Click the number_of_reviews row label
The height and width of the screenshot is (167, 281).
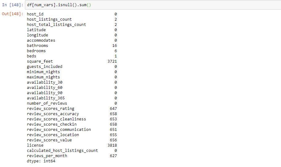coord(47,103)
